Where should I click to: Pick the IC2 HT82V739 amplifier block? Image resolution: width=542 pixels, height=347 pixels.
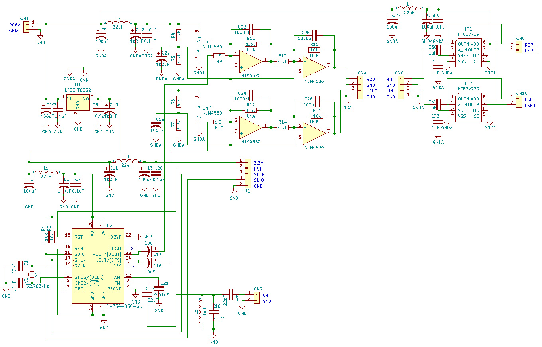pyautogui.click(x=468, y=108)
